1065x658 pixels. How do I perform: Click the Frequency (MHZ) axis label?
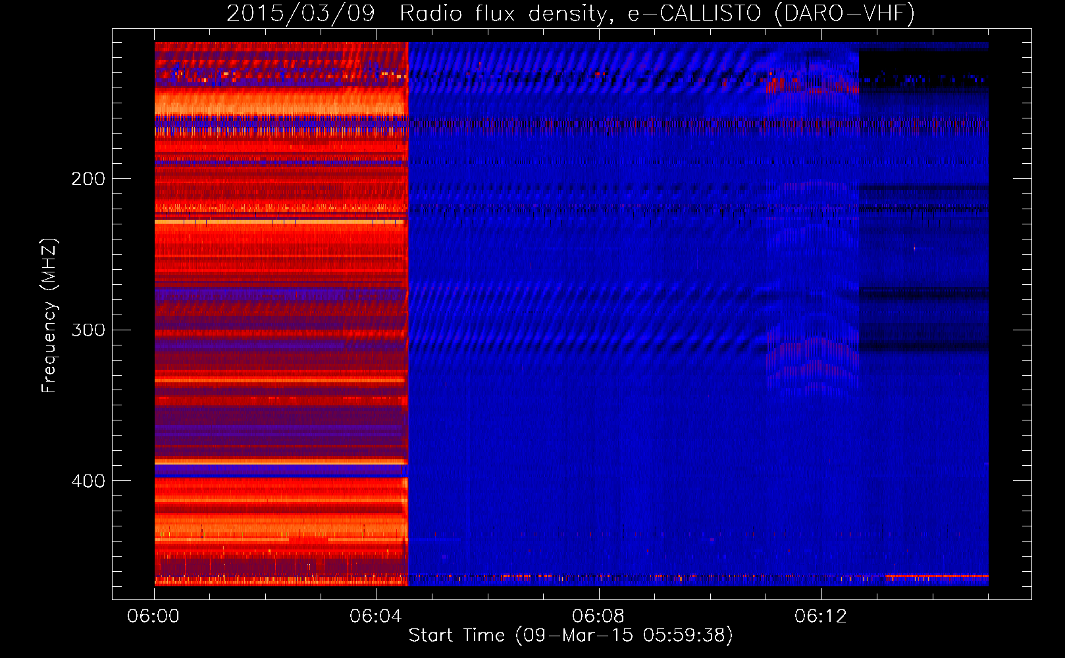point(49,316)
